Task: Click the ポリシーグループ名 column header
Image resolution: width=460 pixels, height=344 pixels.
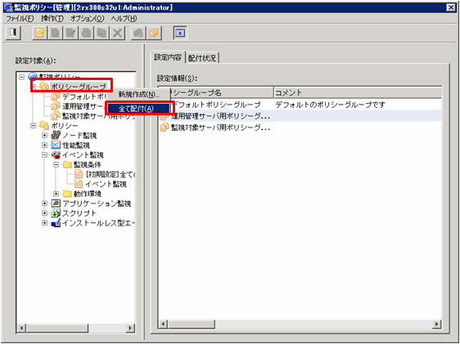Action: click(x=215, y=93)
